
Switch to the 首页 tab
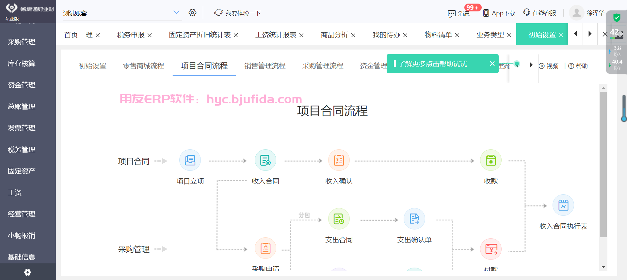[71, 35]
